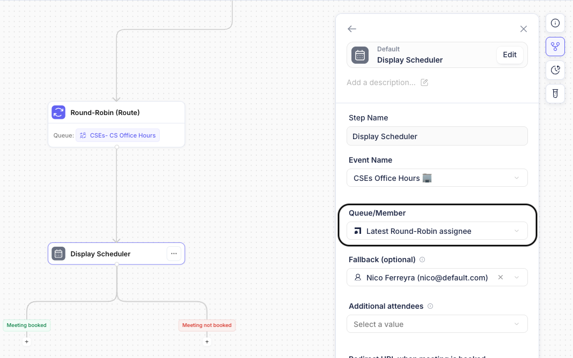Click the Step Name input field
The height and width of the screenshot is (358, 573).
[437, 136]
